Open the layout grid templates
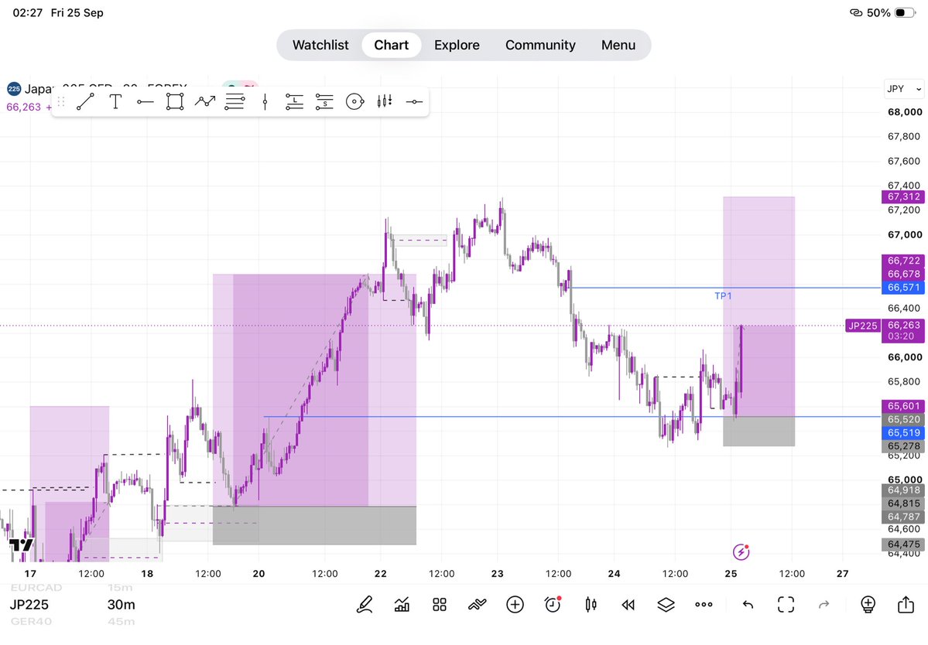This screenshot has width=928, height=645. 439,604
